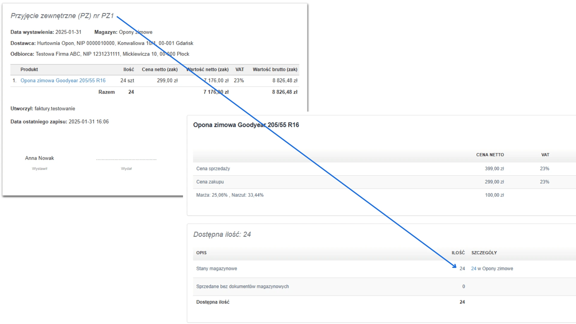
Task: Click the OPIS column header
Action: (x=201, y=253)
